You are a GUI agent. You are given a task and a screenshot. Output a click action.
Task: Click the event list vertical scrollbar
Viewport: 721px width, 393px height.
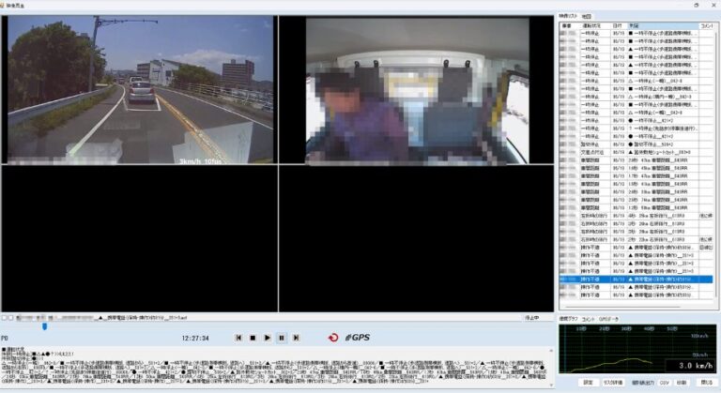click(x=716, y=159)
